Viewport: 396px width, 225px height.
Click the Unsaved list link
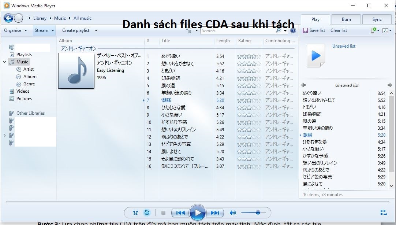coord(344,46)
